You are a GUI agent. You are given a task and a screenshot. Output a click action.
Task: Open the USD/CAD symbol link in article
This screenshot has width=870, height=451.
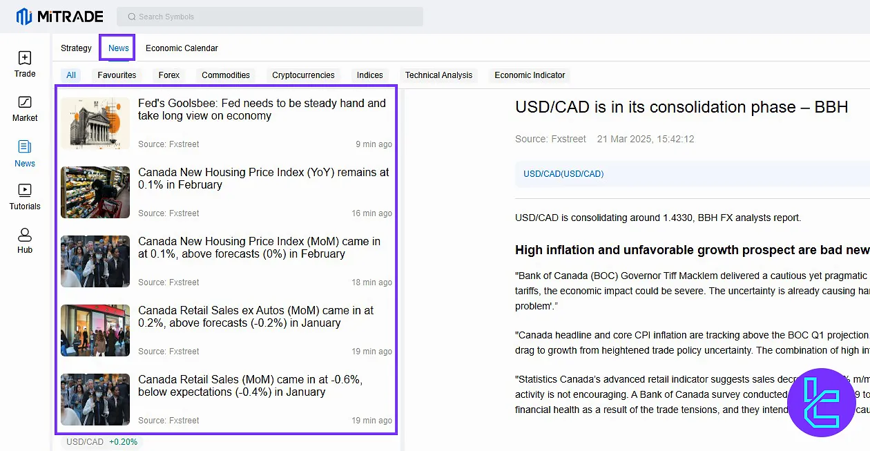[x=563, y=174]
